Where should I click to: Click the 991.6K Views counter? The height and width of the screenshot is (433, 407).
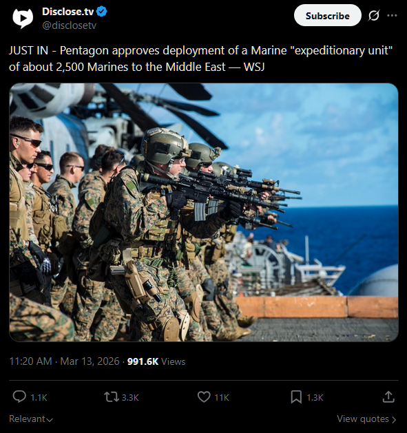pos(156,361)
